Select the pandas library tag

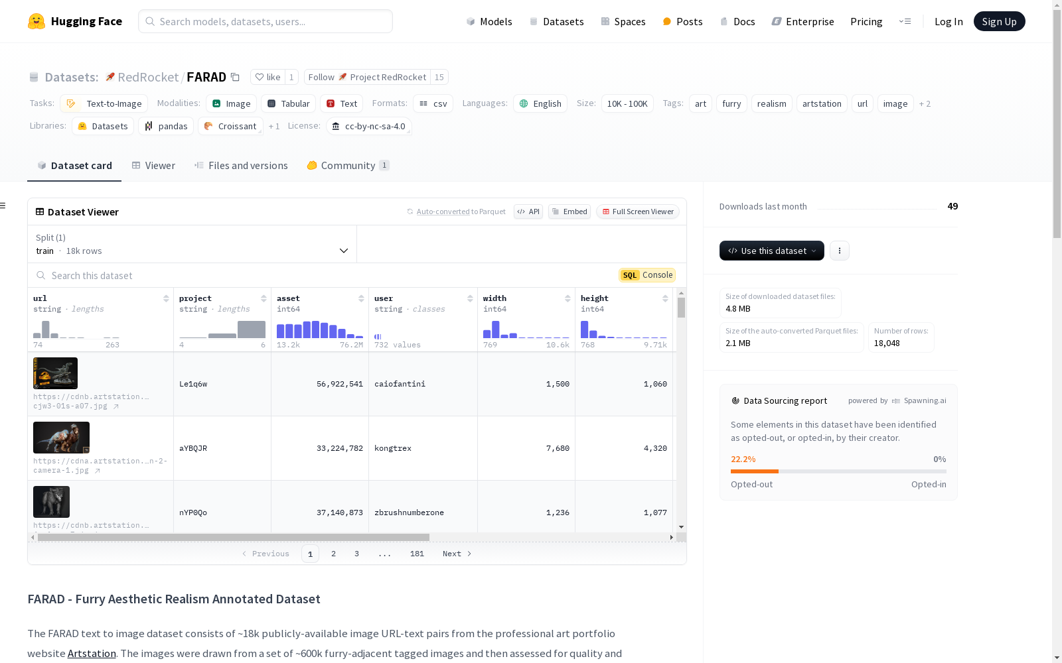[166, 126]
